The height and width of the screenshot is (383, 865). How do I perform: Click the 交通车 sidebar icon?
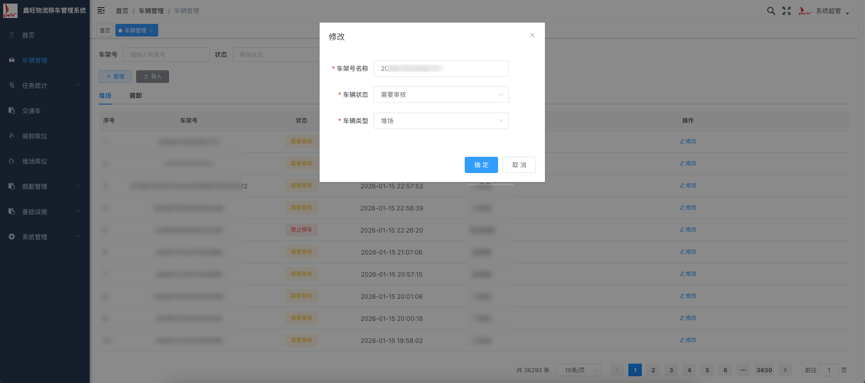tap(12, 110)
